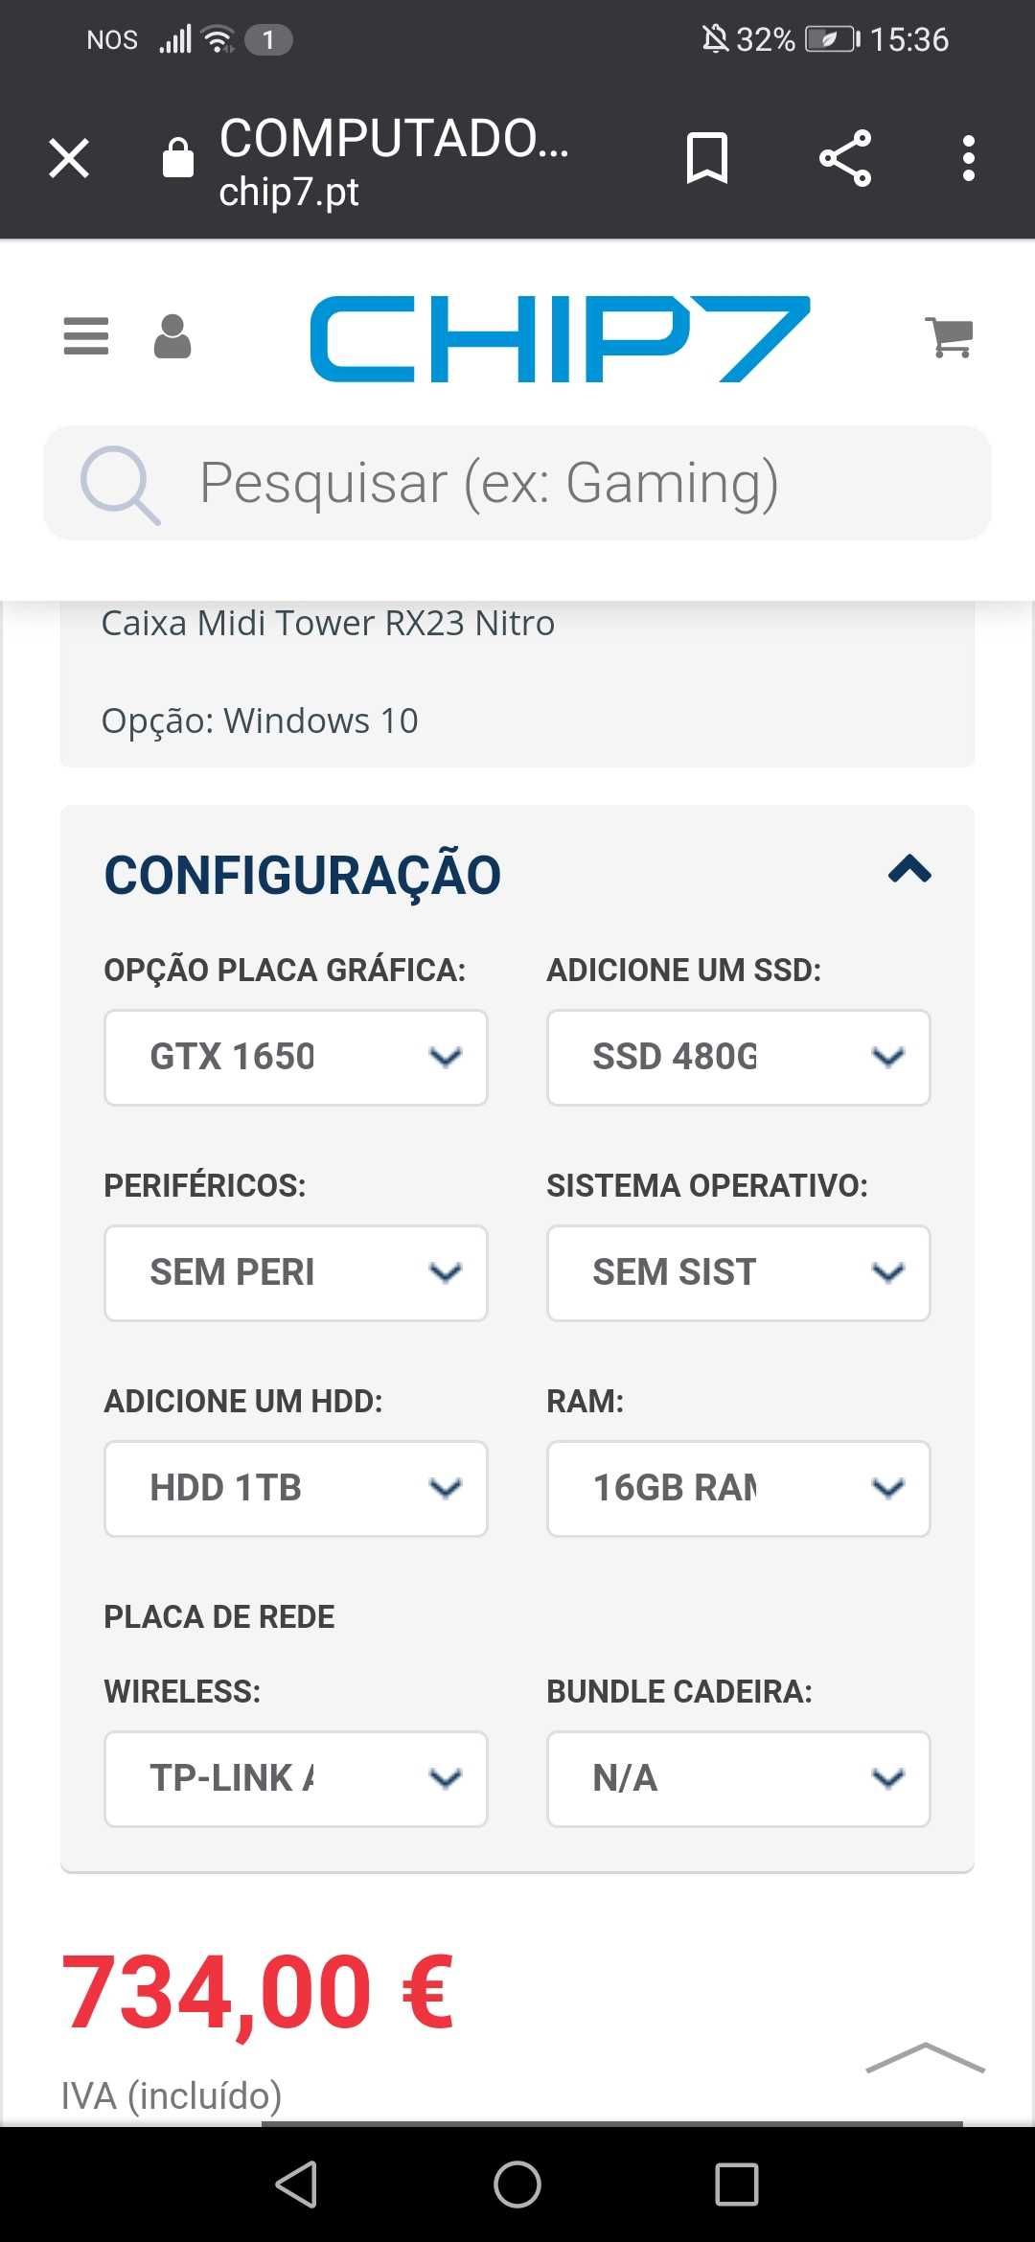Tap the share icon in browser bar
The image size is (1035, 2242).
point(845,158)
